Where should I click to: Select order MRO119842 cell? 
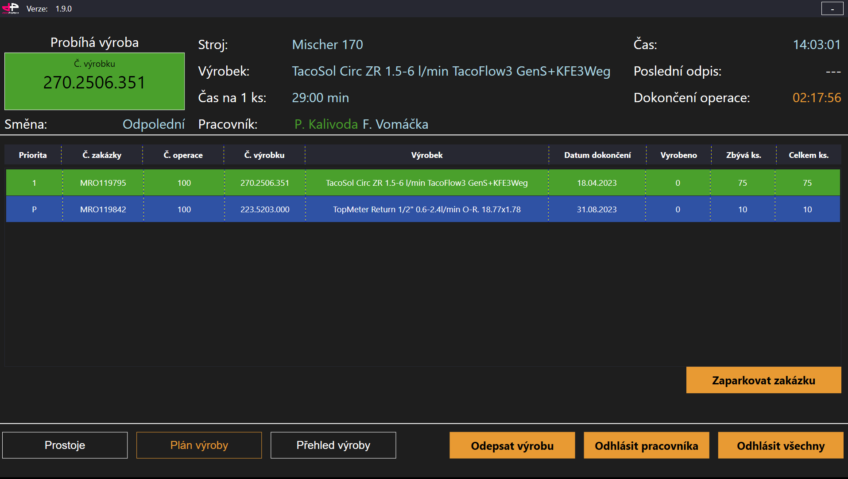[x=103, y=209]
